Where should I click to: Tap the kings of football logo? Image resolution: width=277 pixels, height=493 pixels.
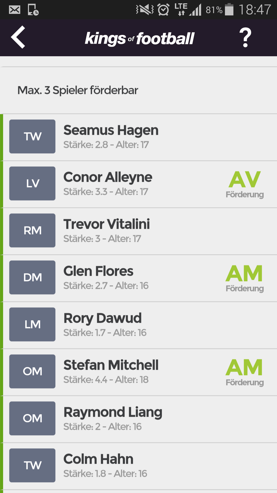coord(140,39)
